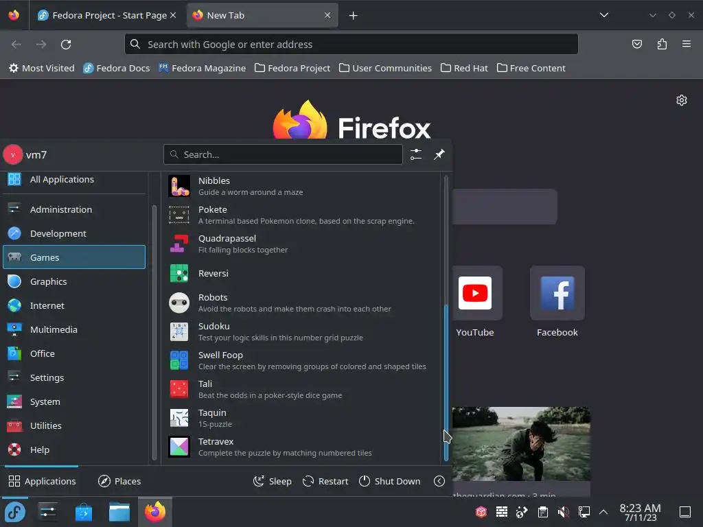703x527 pixels.
Task: Launch Sudoku puzzle
Action: point(301,331)
